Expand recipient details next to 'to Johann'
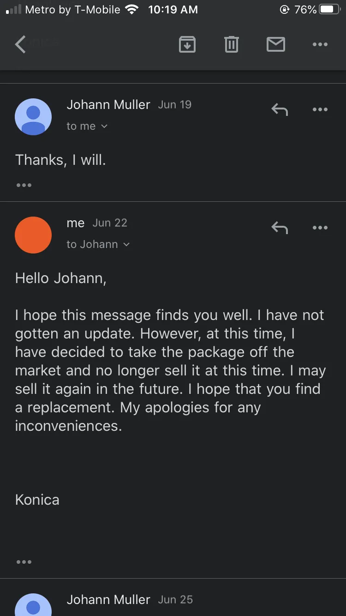 click(x=126, y=244)
